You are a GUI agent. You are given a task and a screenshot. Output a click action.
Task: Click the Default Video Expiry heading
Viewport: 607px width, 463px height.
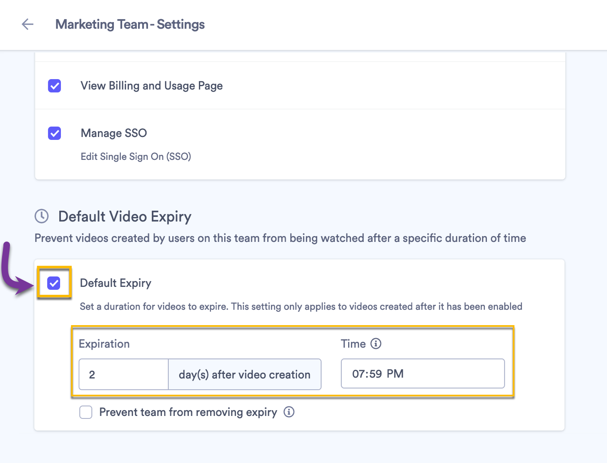click(125, 217)
